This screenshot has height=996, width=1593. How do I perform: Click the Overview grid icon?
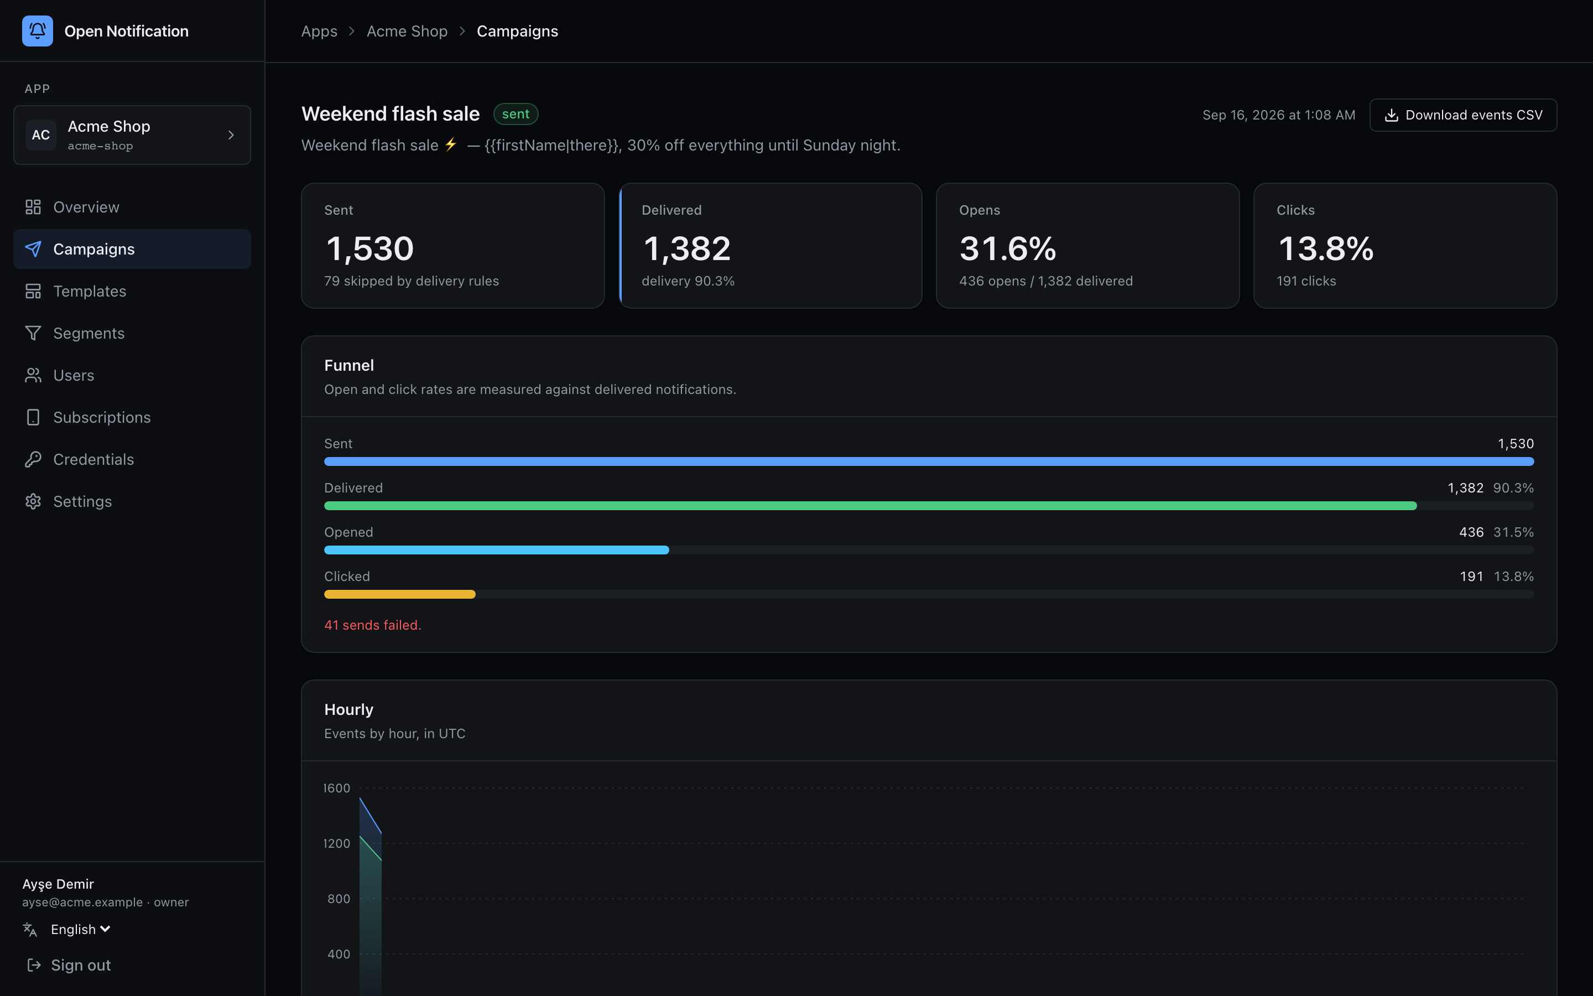coord(33,207)
